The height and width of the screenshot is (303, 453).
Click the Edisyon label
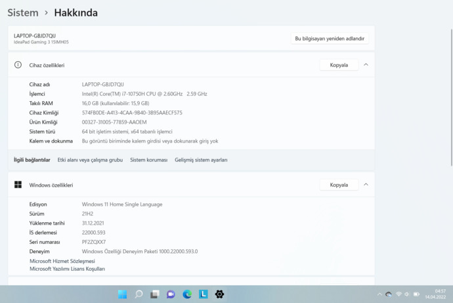tap(38, 204)
